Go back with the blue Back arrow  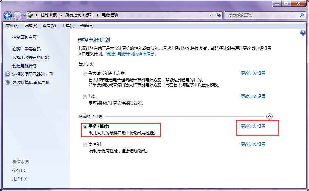[x=8, y=15]
